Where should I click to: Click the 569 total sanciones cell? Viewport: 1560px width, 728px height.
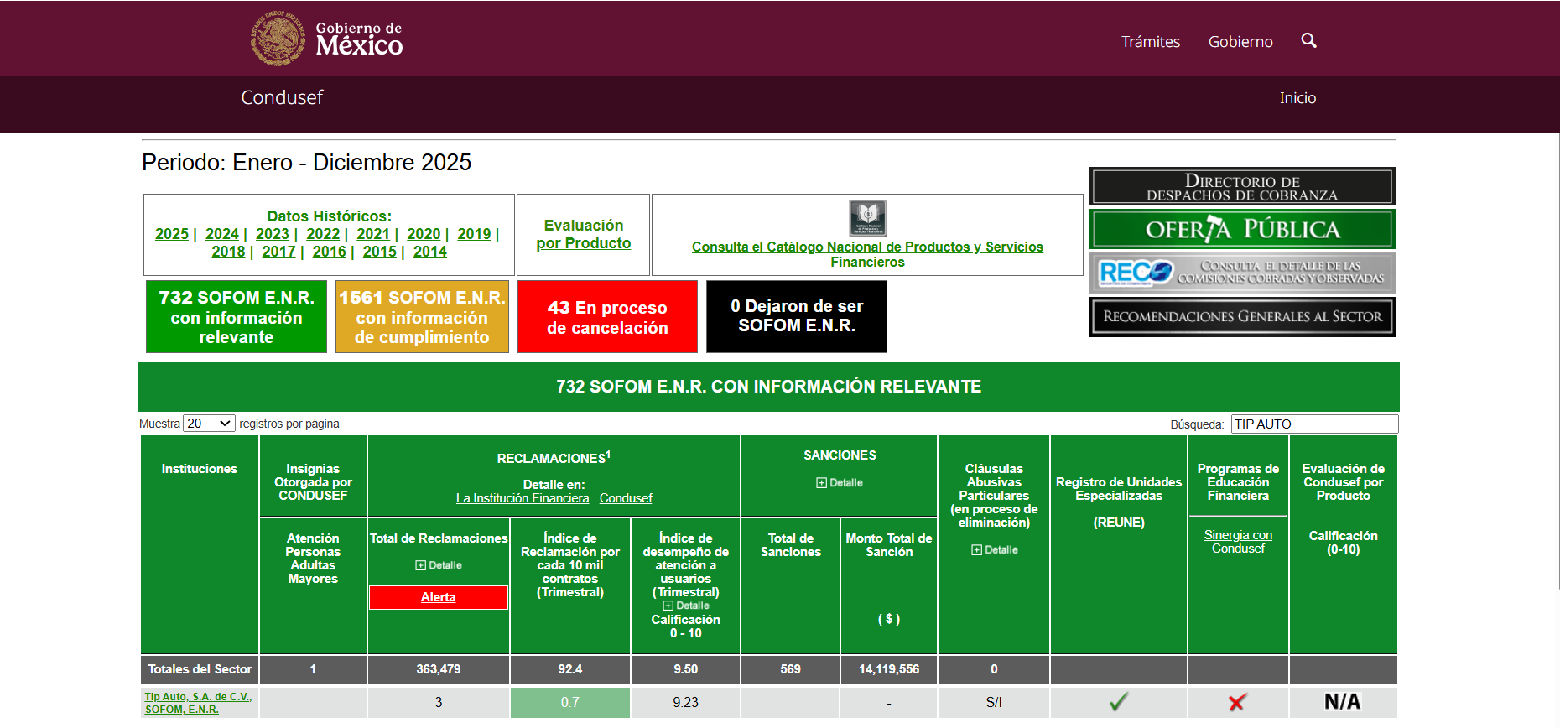(791, 669)
